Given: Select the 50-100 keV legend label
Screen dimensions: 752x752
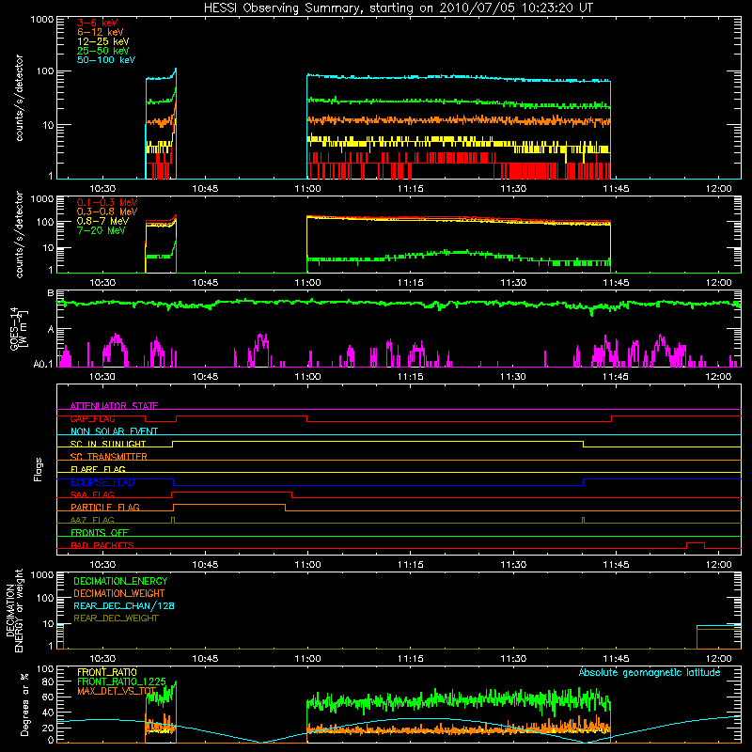Looking at the screenshot, I should pyautogui.click(x=106, y=60).
